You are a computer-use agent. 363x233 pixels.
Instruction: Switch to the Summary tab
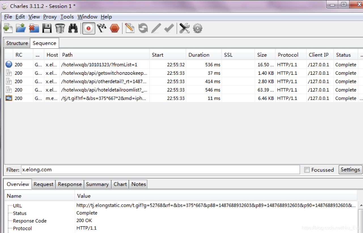point(97,184)
